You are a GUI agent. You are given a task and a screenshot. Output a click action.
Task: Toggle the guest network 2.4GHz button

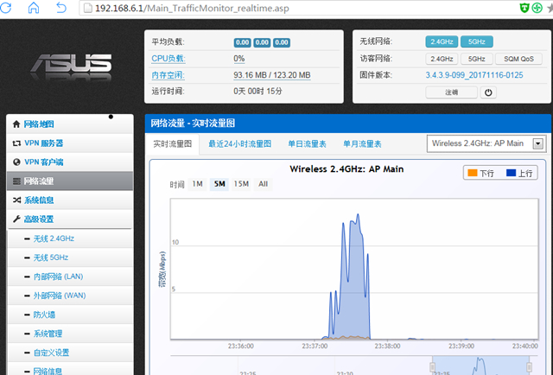442,59
